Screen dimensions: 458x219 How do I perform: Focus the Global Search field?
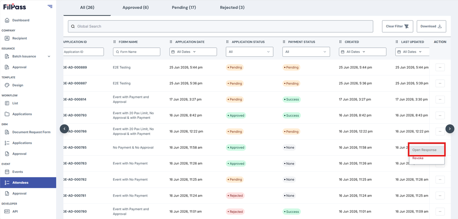[x=221, y=26]
